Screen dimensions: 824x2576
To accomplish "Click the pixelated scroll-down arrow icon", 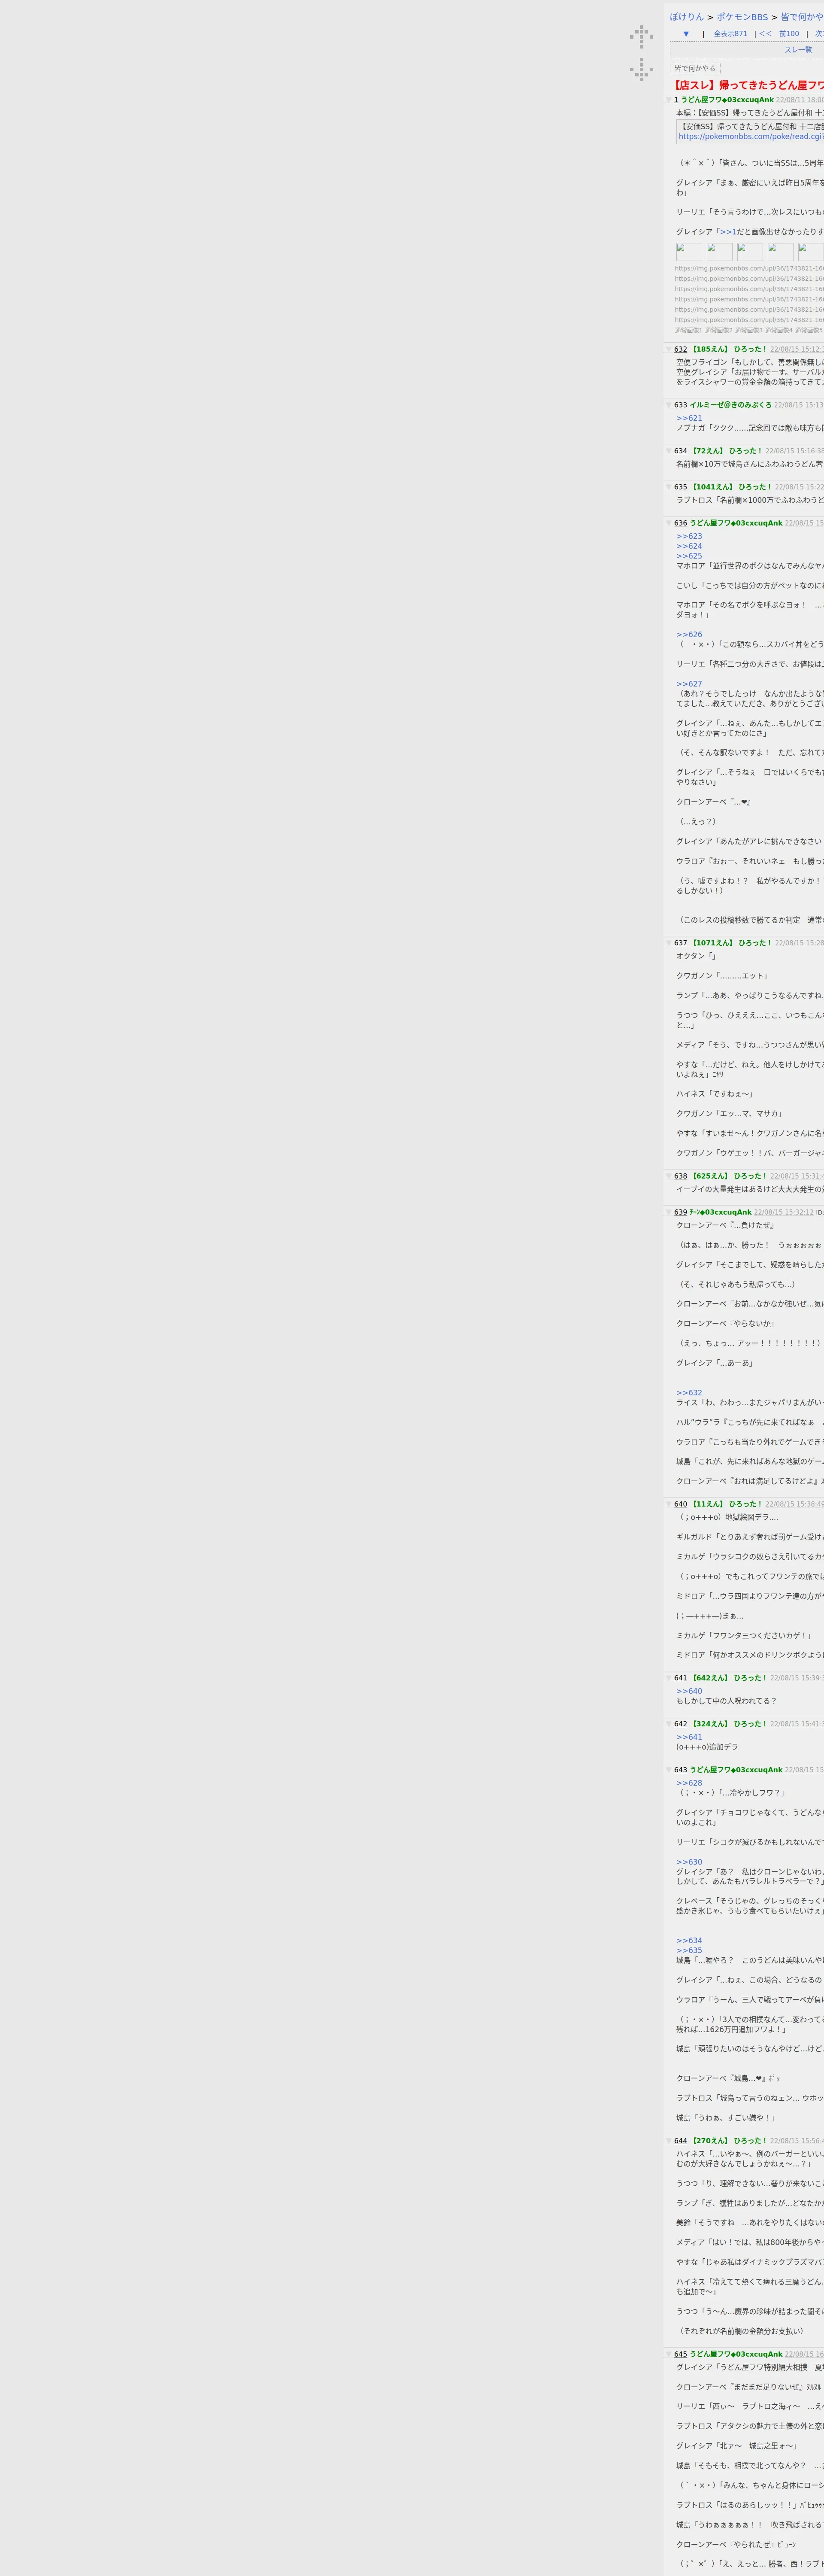I will pyautogui.click(x=641, y=70).
